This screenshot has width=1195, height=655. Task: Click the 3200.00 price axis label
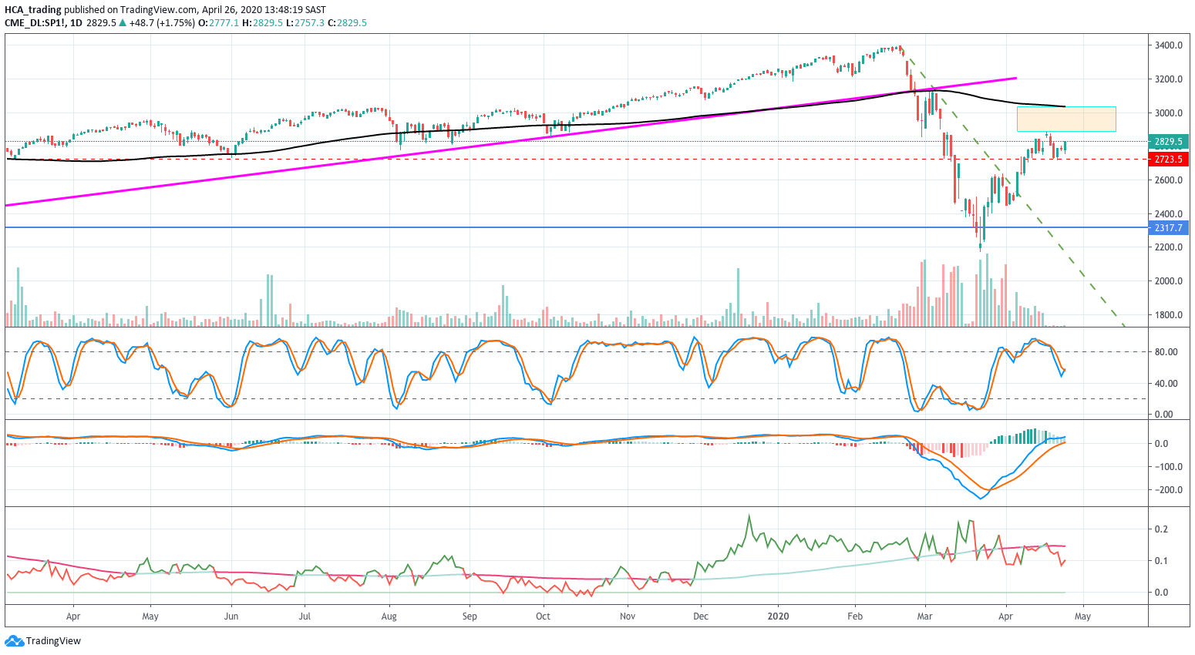tap(1169, 79)
